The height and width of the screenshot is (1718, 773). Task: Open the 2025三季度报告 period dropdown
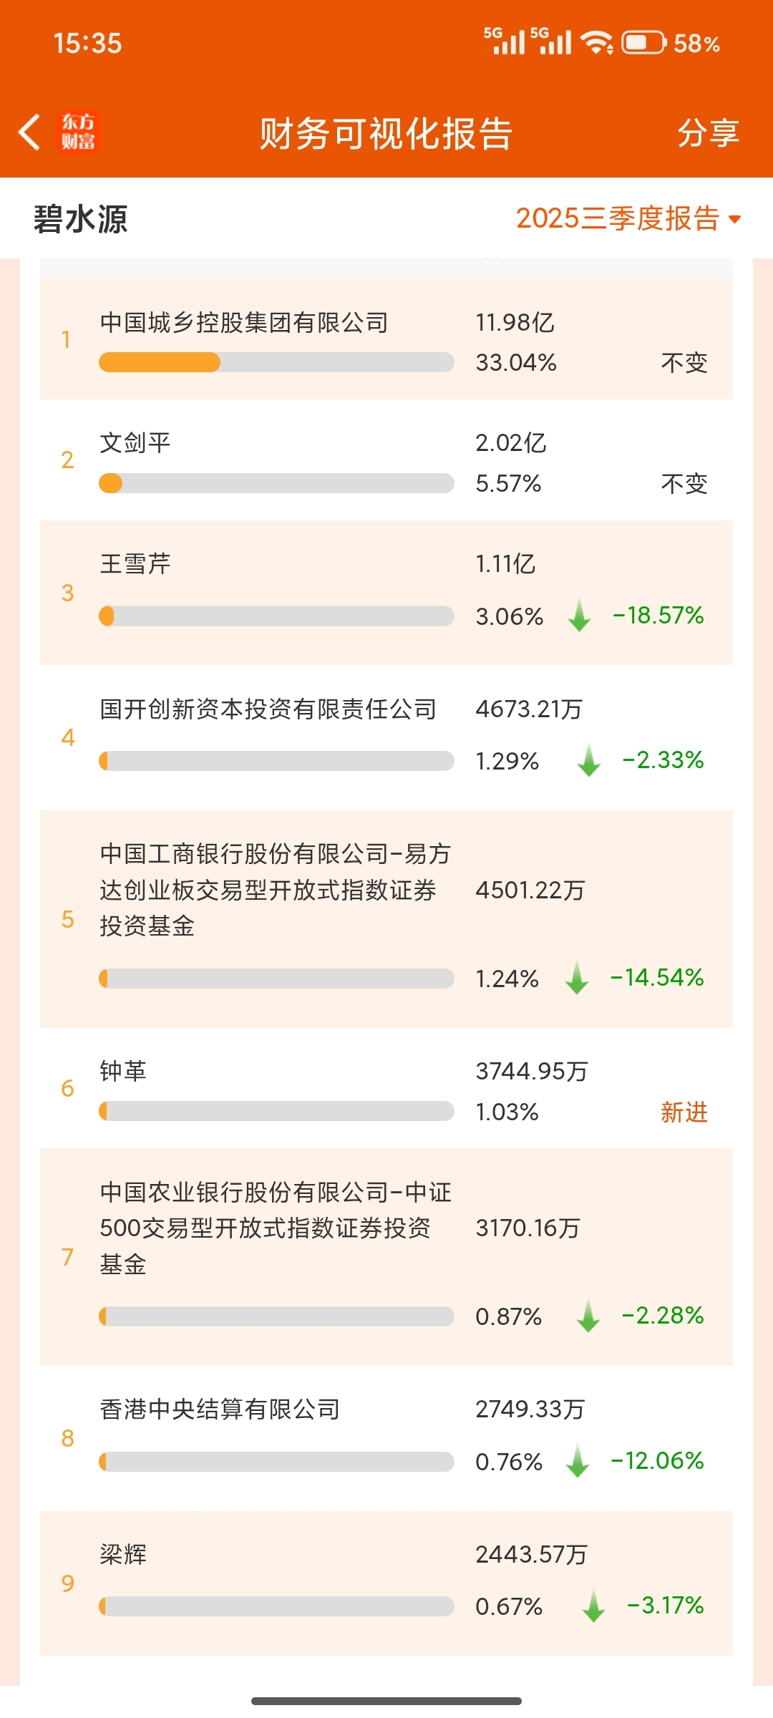(618, 218)
